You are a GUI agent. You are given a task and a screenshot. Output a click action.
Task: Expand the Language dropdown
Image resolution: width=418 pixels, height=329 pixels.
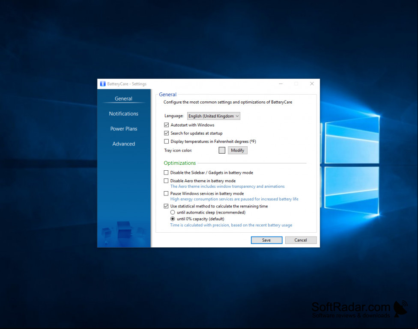coord(214,116)
